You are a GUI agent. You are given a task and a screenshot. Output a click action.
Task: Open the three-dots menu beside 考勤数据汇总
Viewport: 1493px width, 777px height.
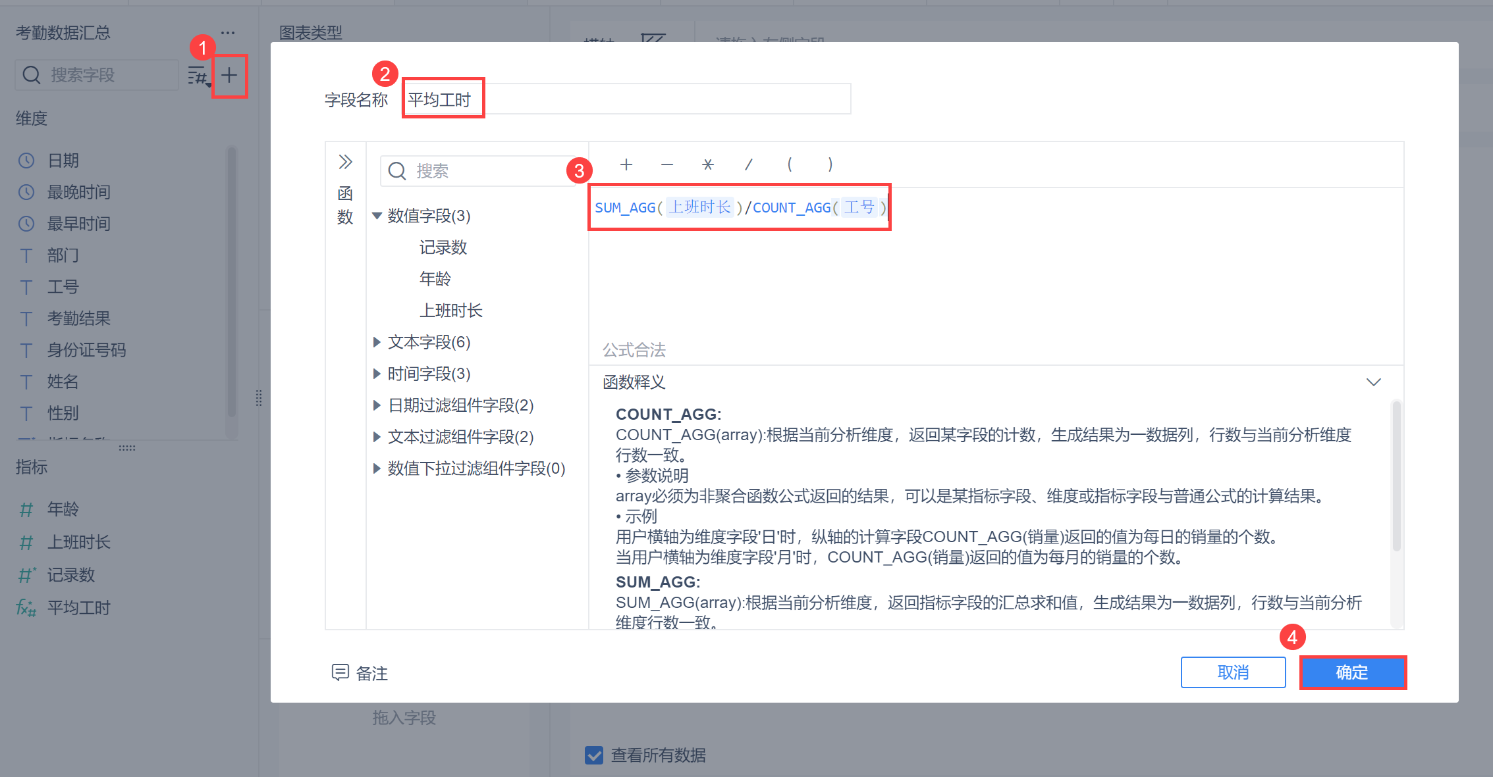coord(228,33)
